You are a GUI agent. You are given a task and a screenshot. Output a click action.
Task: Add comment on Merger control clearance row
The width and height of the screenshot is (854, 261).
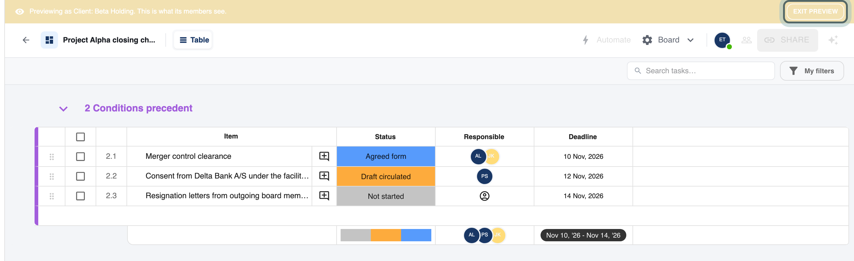point(324,156)
